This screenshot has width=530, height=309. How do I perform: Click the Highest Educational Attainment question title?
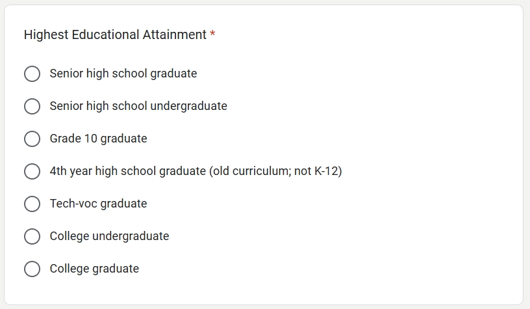click(x=115, y=34)
